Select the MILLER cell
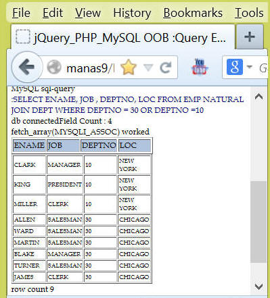The image size is (270, 298). point(29,204)
